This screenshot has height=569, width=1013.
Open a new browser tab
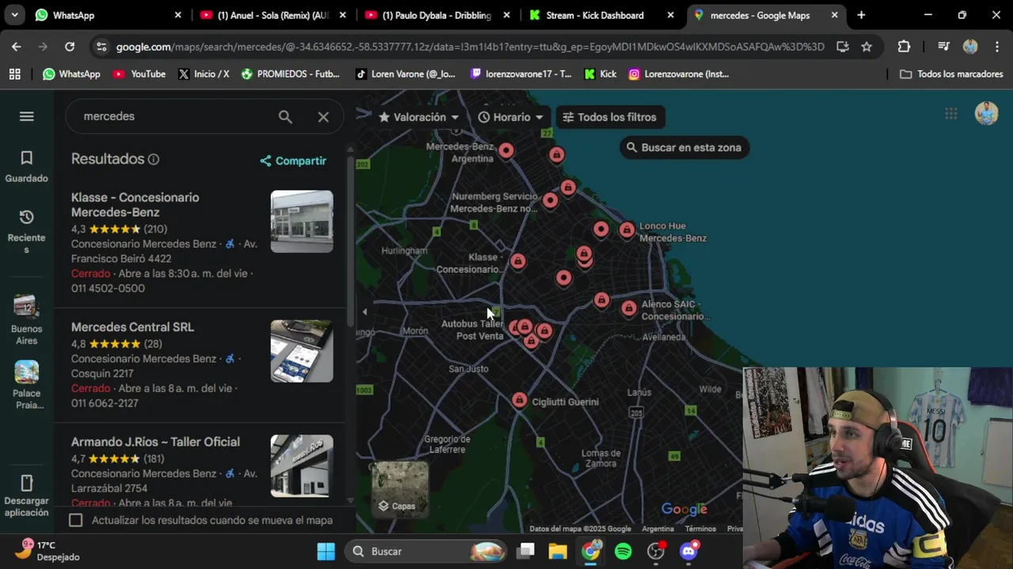click(x=861, y=15)
